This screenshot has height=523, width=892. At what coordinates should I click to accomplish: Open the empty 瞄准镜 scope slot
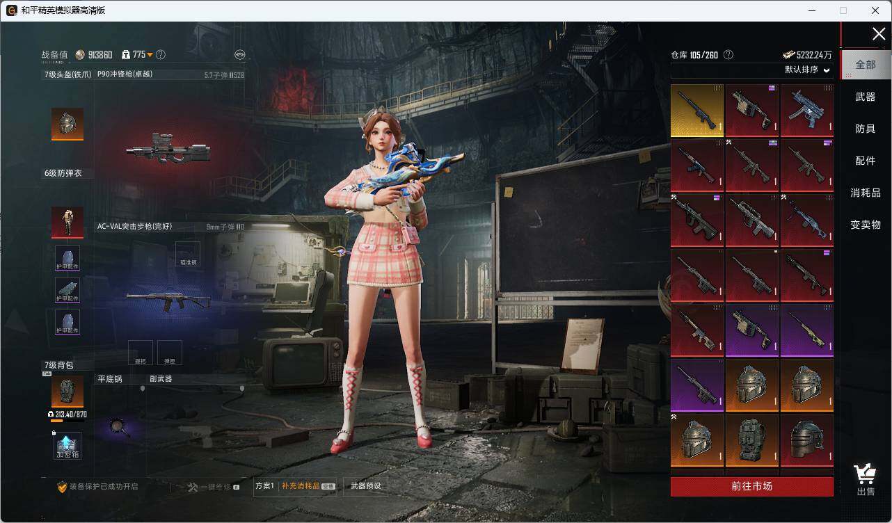[x=188, y=254]
